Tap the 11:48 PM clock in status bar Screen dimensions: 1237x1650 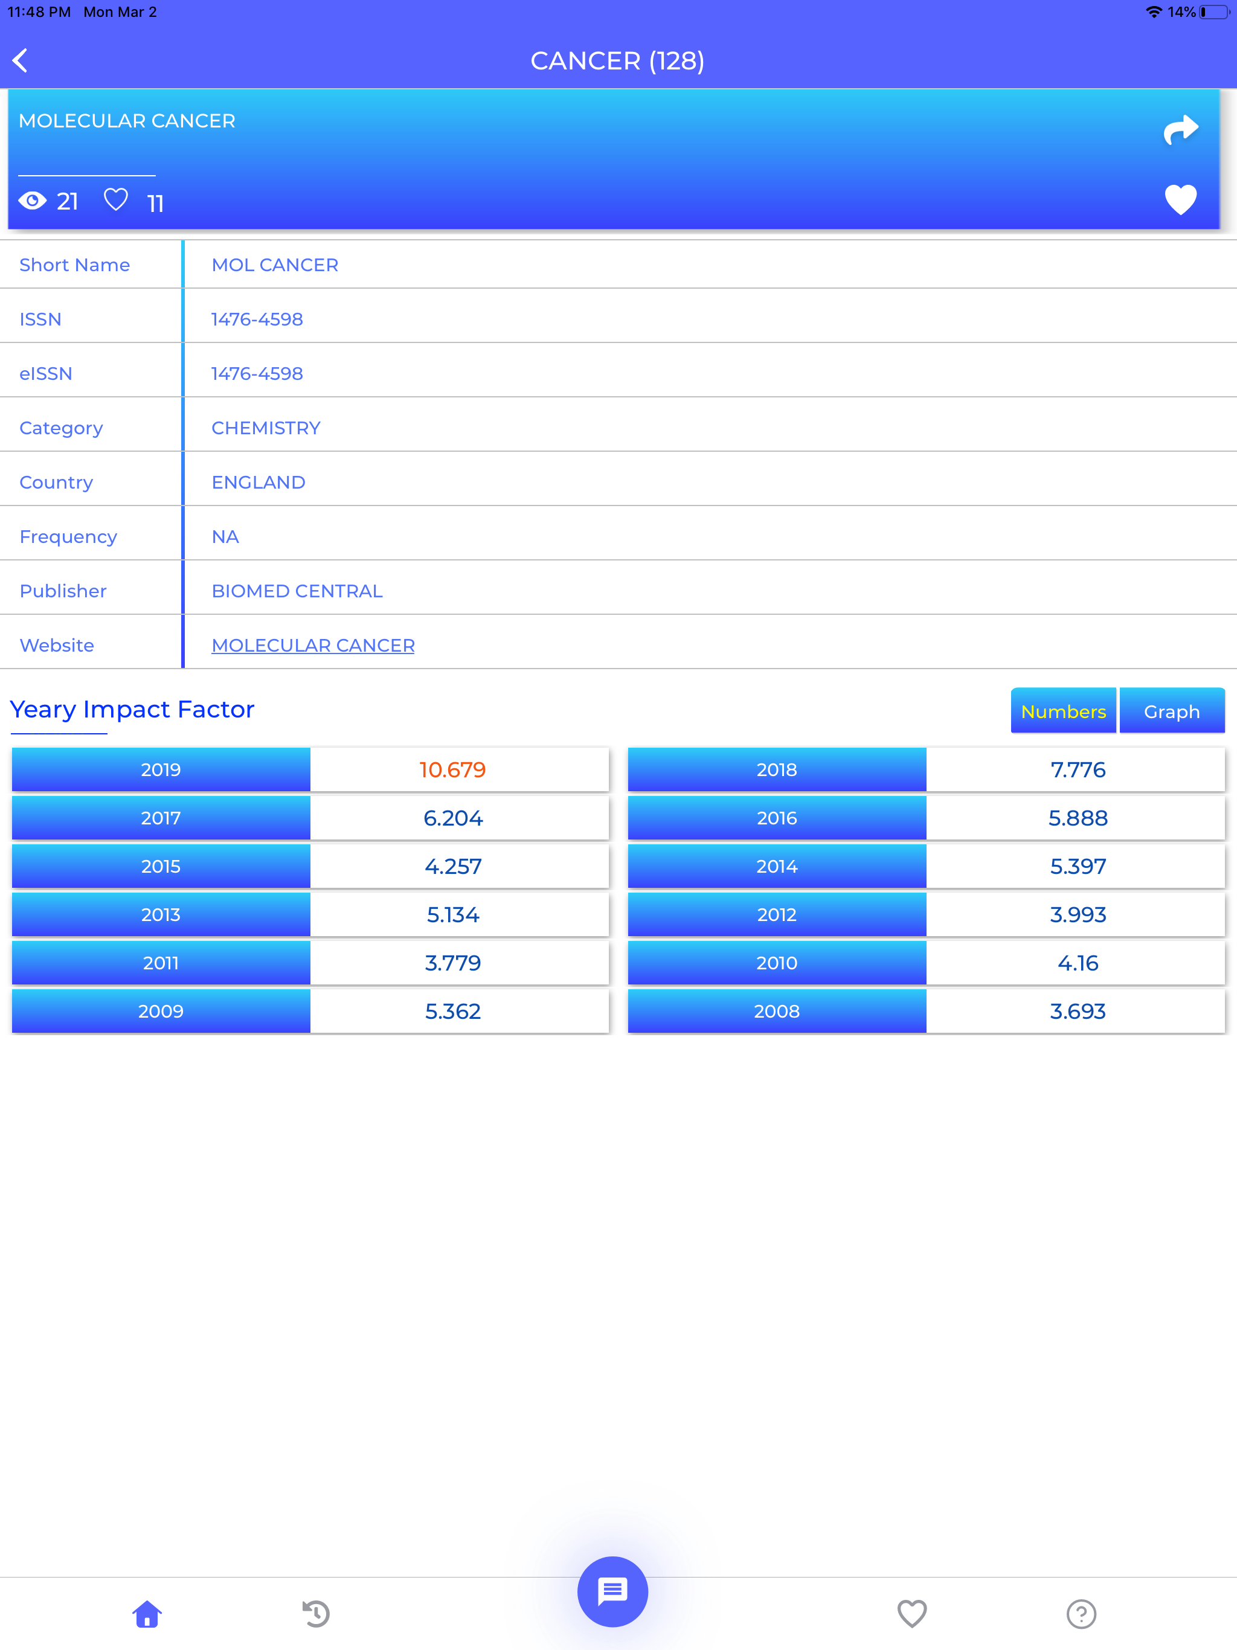coord(39,12)
